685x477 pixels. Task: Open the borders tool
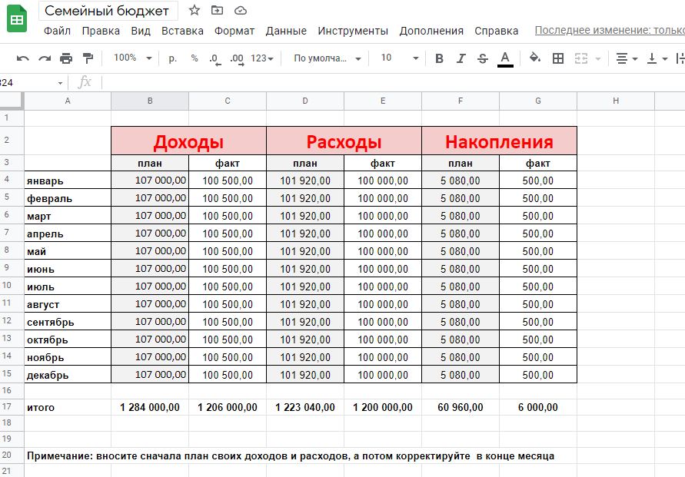click(558, 58)
